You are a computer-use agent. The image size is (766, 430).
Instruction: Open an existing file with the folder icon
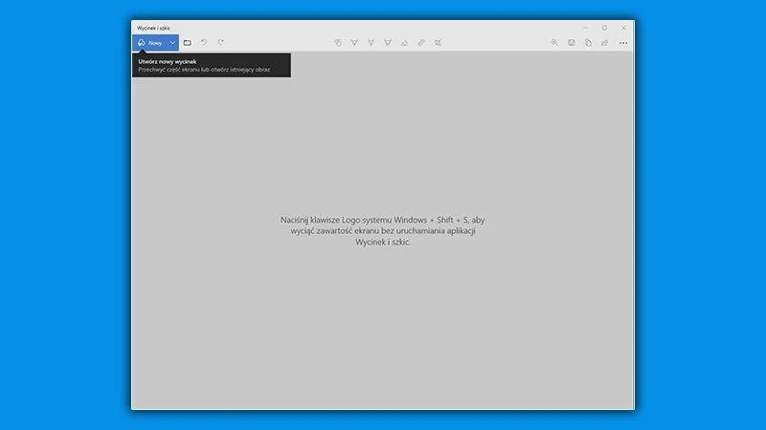coord(188,43)
